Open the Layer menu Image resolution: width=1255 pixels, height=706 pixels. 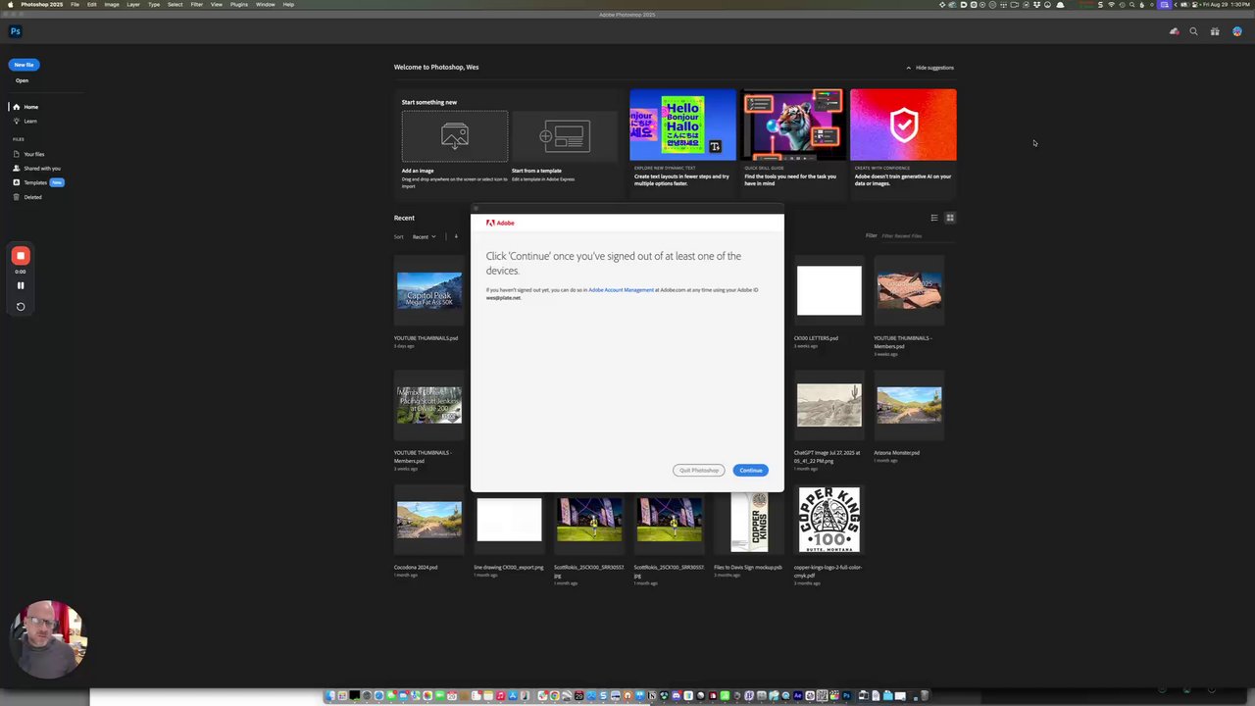133,5
